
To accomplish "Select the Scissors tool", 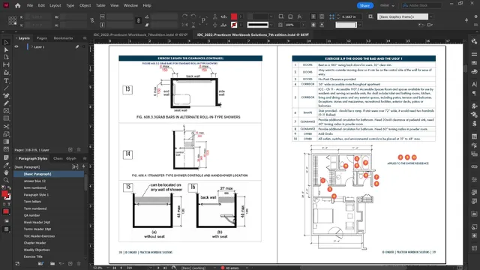I will click(6, 127).
